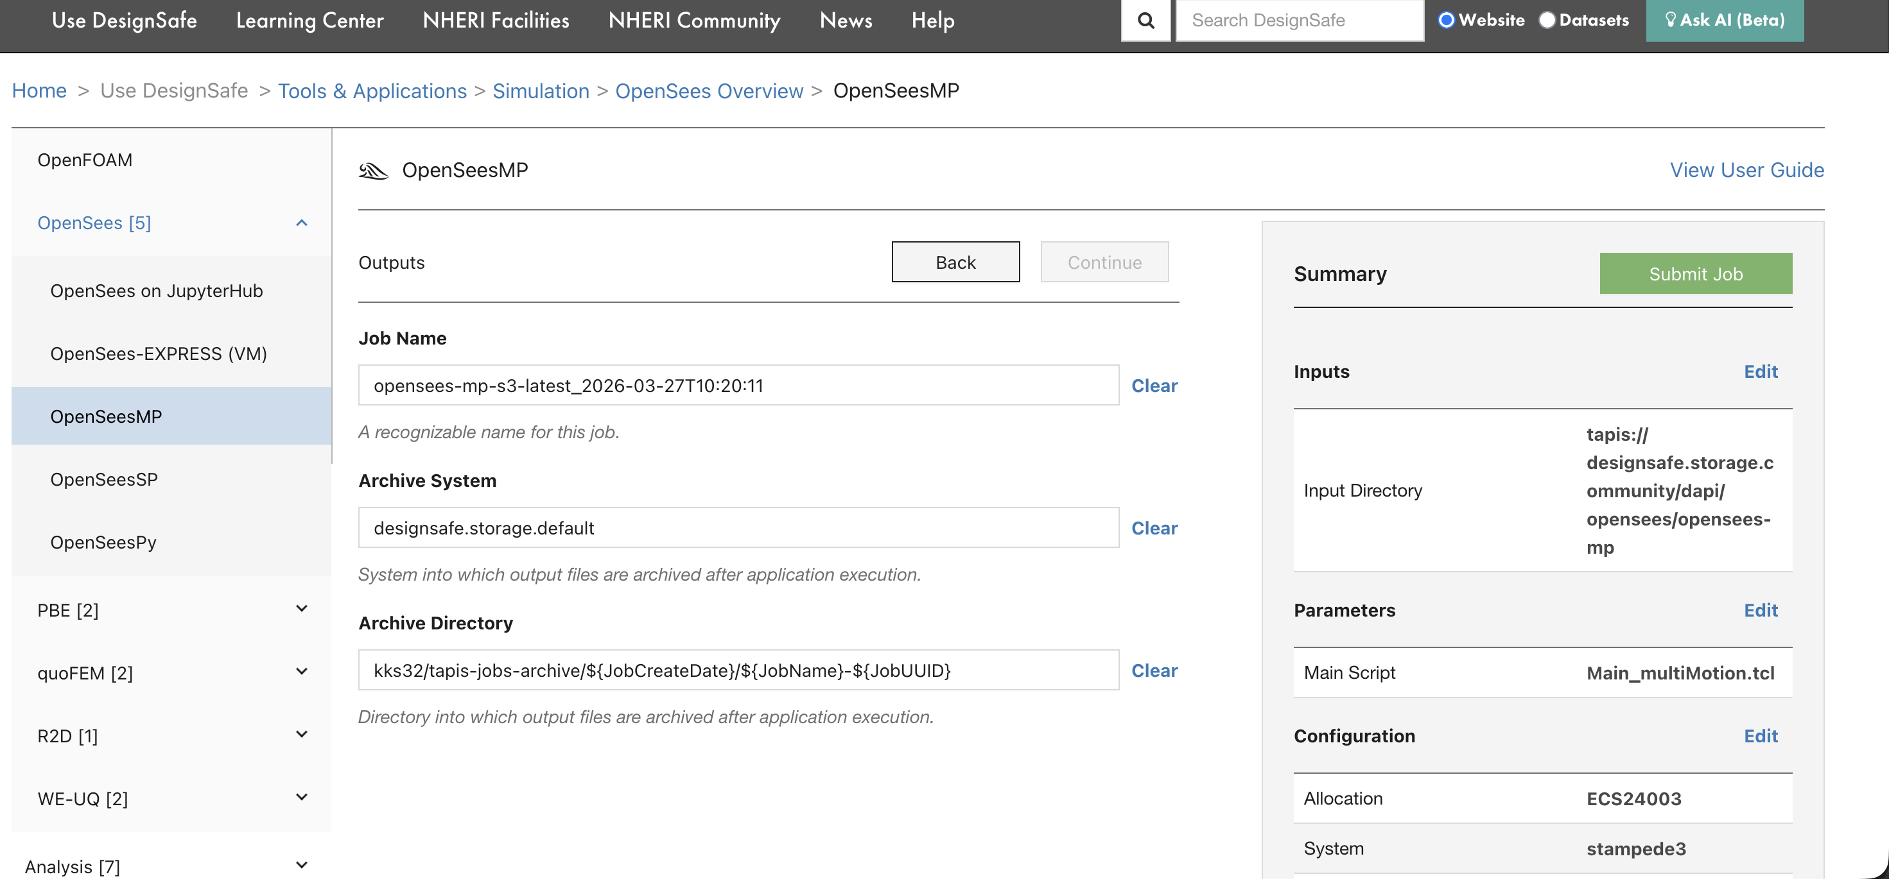Viewport: 1889px width, 879px height.
Task: Clear the Job Name field
Action: [1154, 386]
